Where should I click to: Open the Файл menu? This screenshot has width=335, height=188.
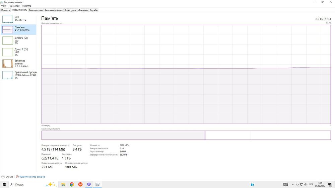tap(4, 6)
